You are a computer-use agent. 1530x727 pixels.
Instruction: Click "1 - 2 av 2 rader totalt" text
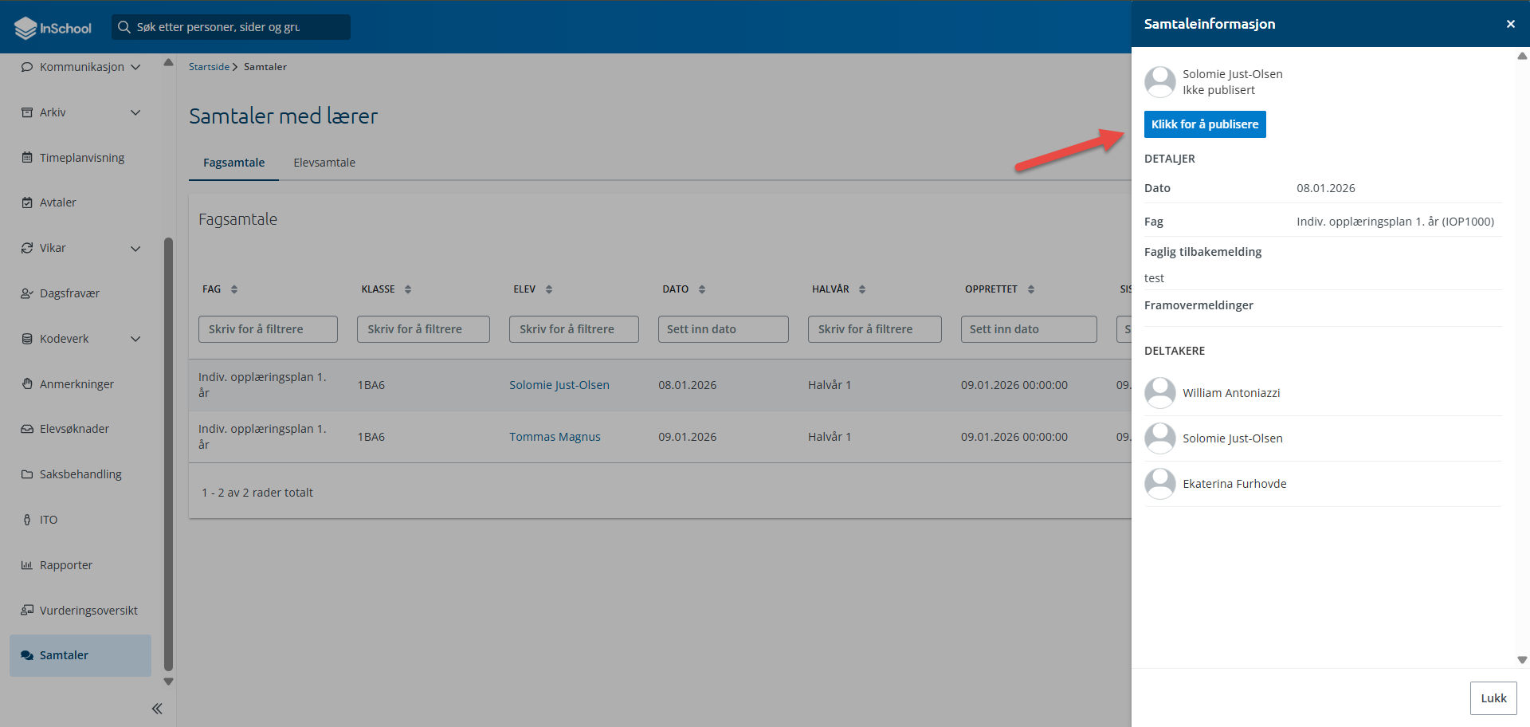click(257, 493)
